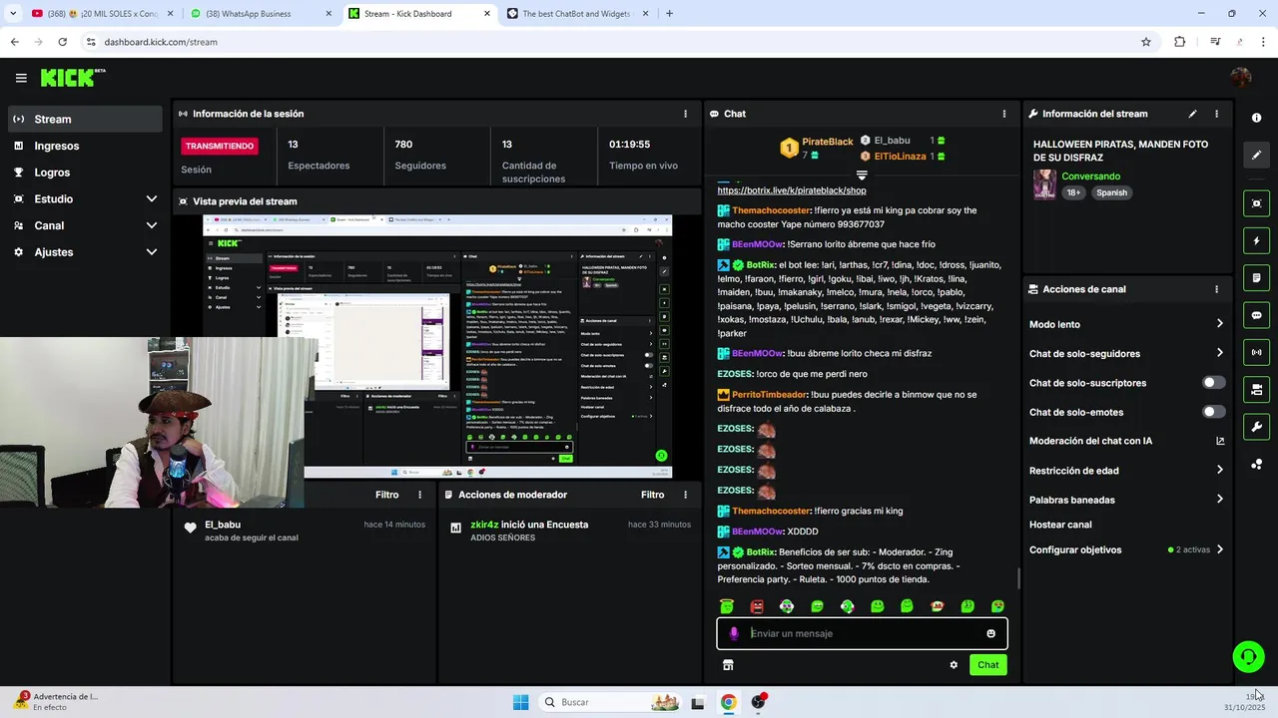
Task: Open chat settings gear icon
Action: [954, 665]
